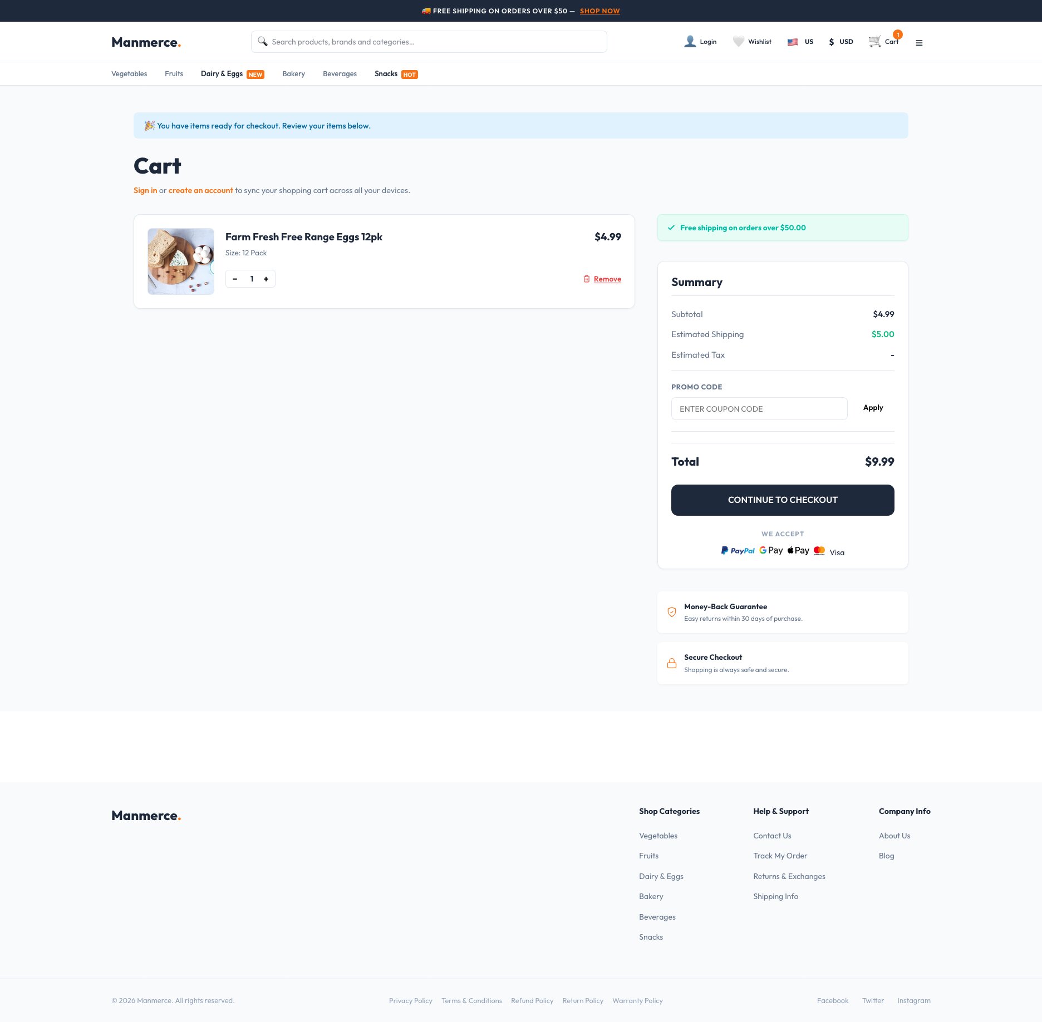Open Login via user avatar icon

690,42
